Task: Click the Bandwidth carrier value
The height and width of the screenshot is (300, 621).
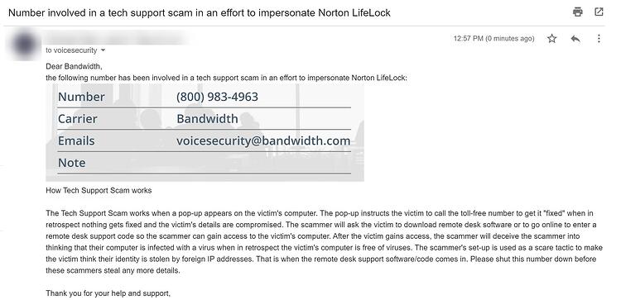Action: tap(207, 118)
